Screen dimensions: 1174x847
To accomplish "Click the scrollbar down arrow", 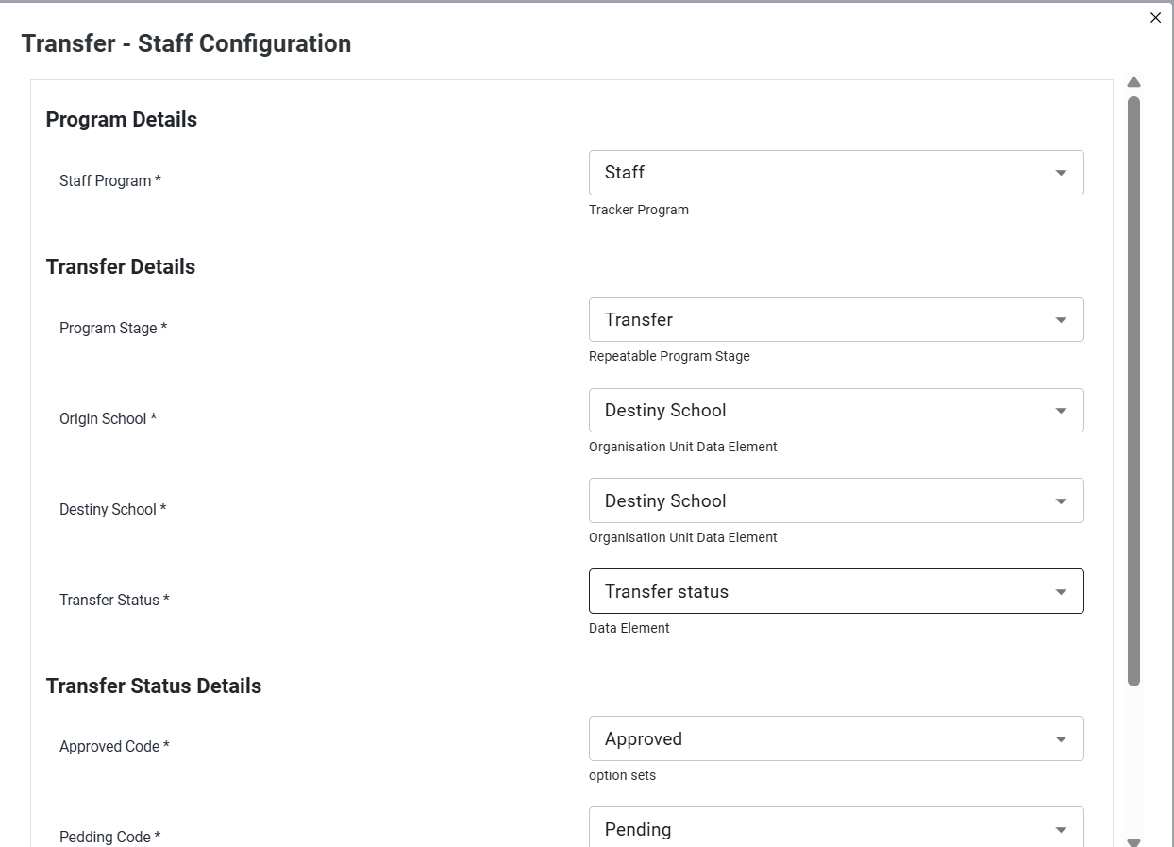I will point(1134,842).
